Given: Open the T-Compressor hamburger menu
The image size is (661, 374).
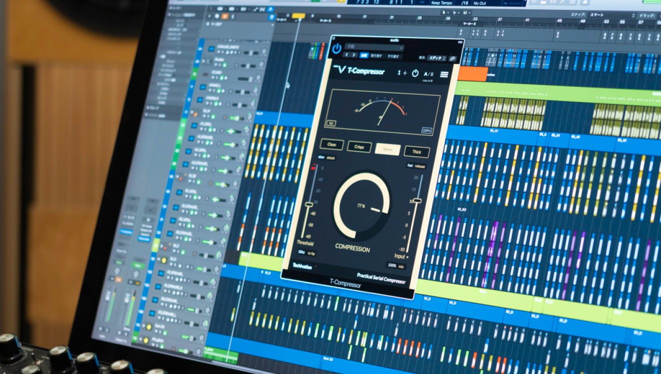Looking at the screenshot, I should (x=443, y=75).
